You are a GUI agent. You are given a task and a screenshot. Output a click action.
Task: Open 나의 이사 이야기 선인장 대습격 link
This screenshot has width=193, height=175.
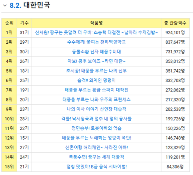96,109
